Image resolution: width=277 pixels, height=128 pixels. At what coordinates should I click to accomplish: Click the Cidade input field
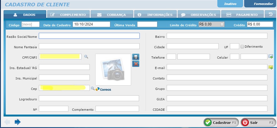[x=192, y=46]
